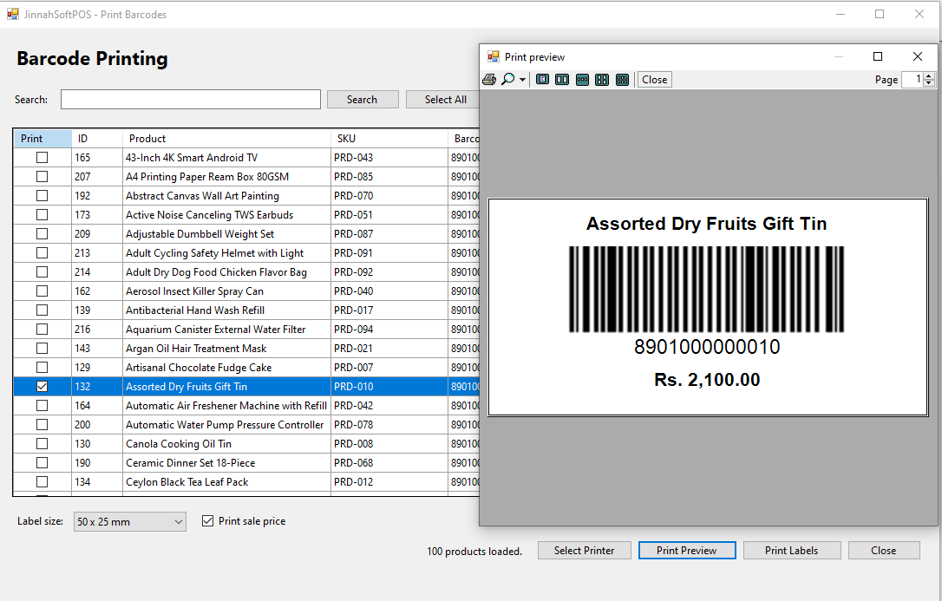This screenshot has height=601, width=942.
Task: Click the Page number field in Print preview
Action: (912, 79)
